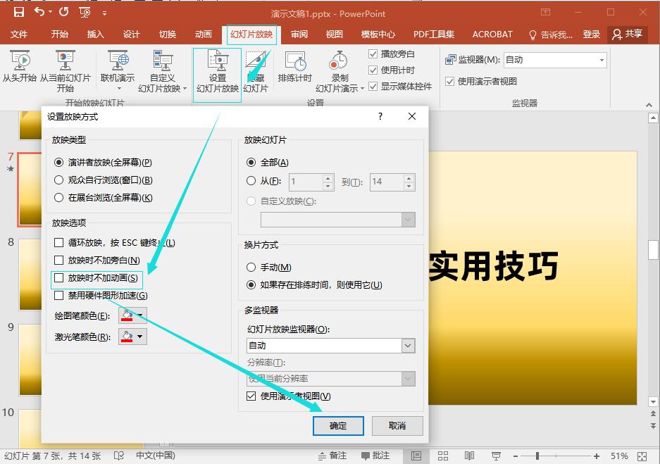660x464 pixels.
Task: Switch to the 动画 ribbon tab
Action: tap(203, 35)
